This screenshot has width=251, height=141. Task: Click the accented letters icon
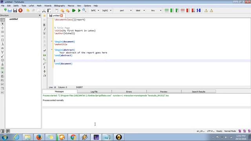[x=2, y=64]
